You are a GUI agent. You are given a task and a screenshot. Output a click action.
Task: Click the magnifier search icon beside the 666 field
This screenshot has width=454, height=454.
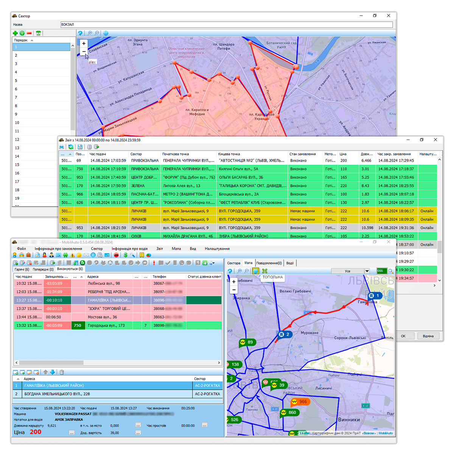coord(391,271)
